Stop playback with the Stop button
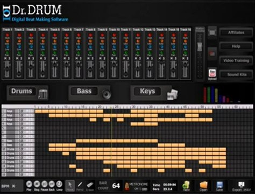This screenshot has width=255, height=194. [x=37, y=184]
